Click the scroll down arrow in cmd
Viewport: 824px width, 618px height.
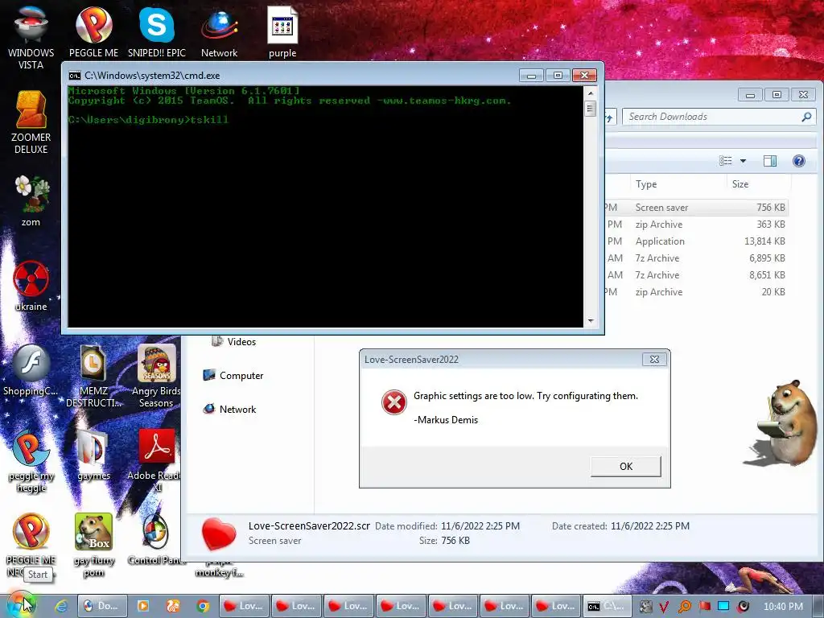tap(590, 320)
